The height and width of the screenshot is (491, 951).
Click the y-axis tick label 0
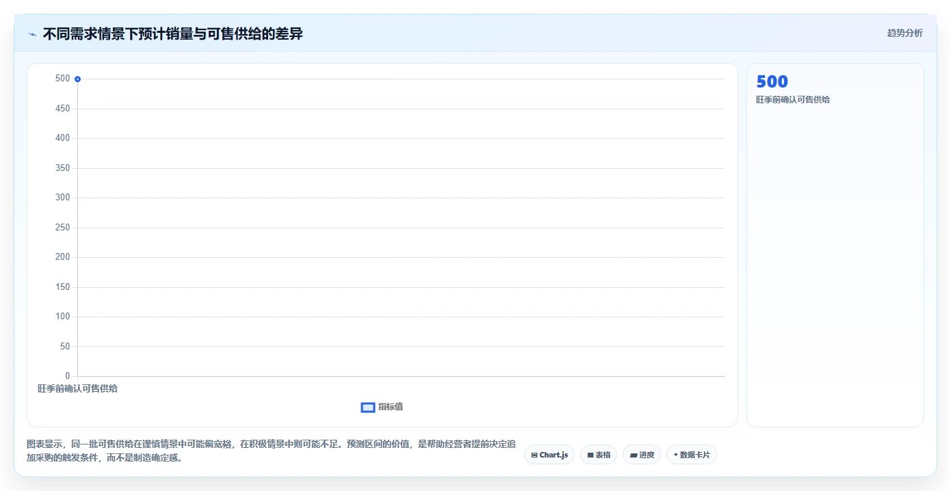tap(67, 376)
